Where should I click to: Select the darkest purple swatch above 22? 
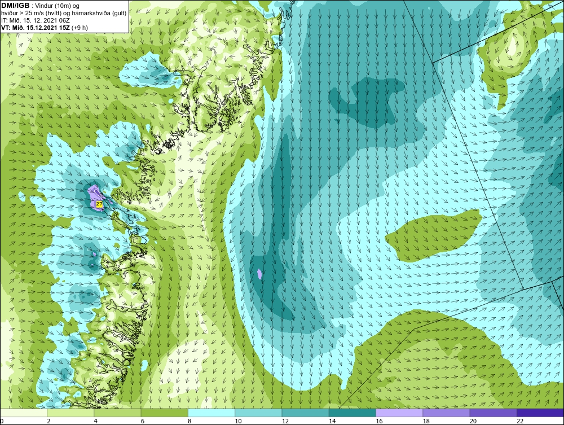click(540, 413)
